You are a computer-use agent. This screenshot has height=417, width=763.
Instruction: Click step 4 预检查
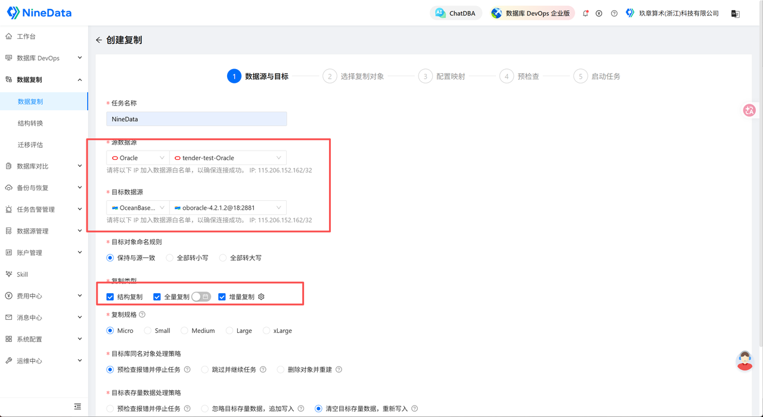coord(519,76)
